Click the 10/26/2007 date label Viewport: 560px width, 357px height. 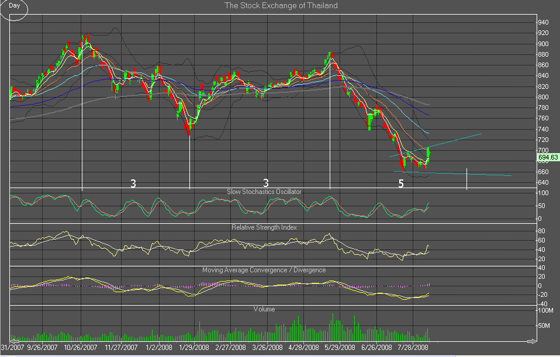tap(81, 348)
